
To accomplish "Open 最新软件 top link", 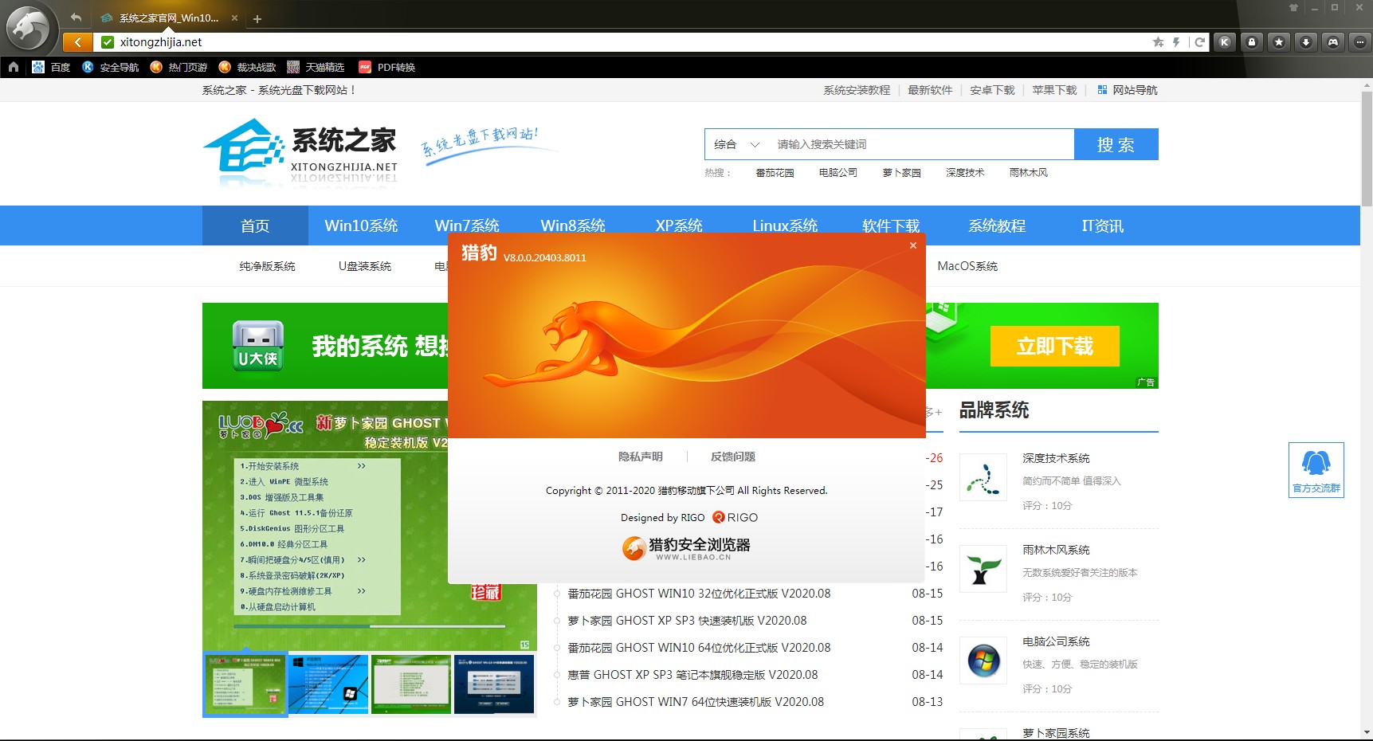I will pos(930,90).
